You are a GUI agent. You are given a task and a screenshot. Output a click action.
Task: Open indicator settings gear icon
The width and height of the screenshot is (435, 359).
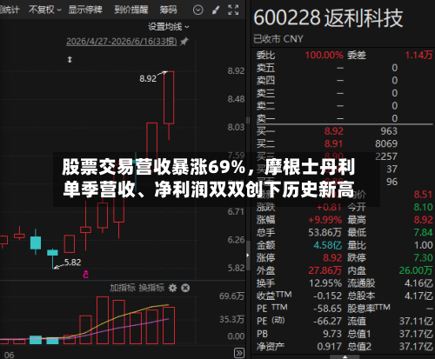[x=172, y=288]
